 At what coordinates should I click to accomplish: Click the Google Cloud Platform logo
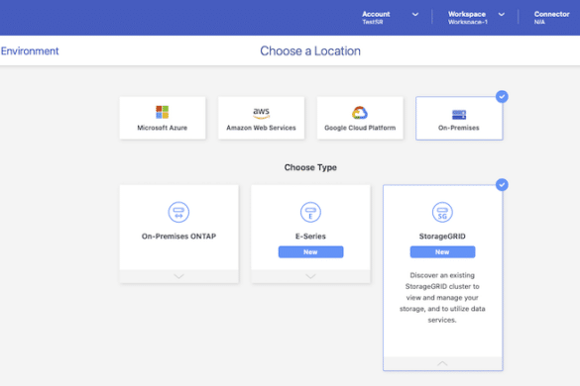click(x=360, y=113)
